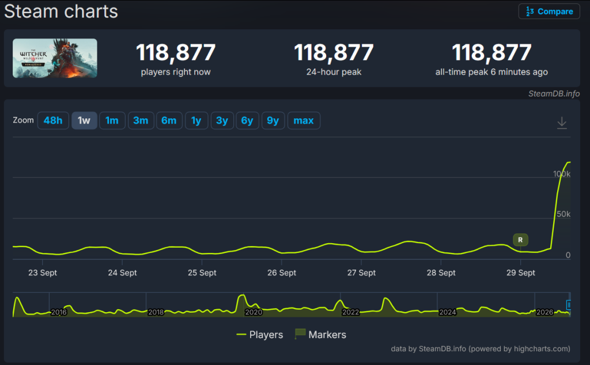590x365 pixels.
Task: Set zoom to 3m
Action: click(x=141, y=121)
